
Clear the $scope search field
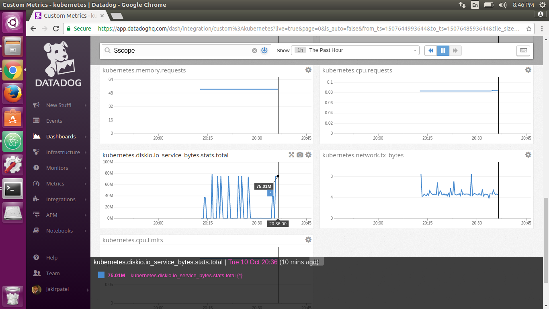[254, 51]
